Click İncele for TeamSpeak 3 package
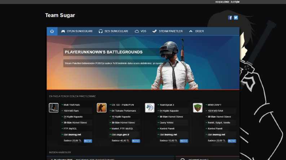Viewport: 286px width, 160px height. [x=184, y=141]
